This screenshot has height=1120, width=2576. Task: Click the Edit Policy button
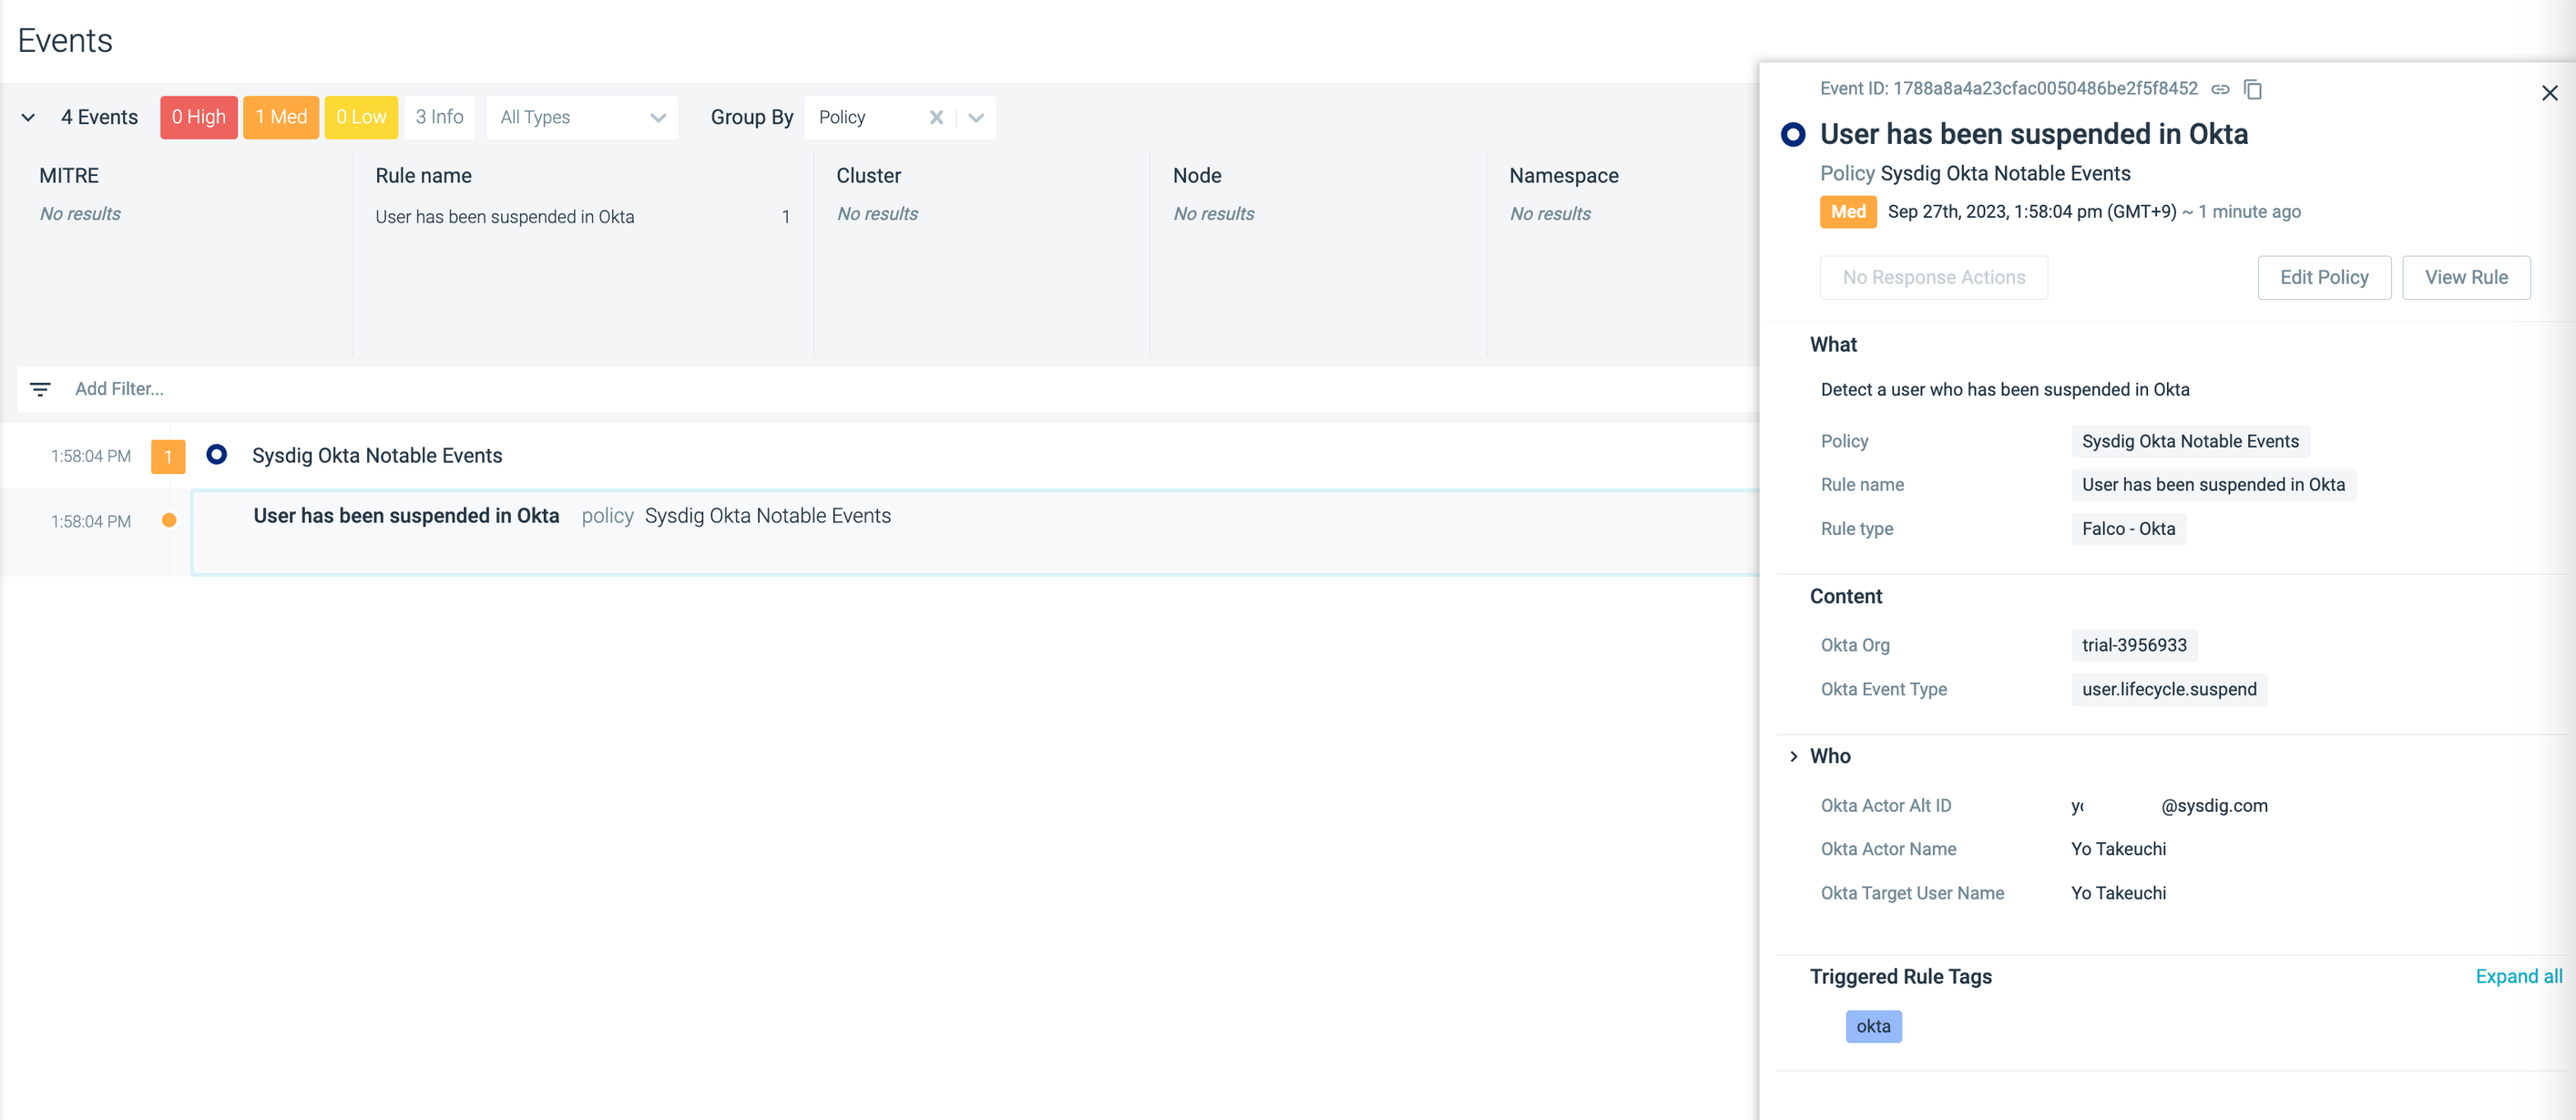[2324, 277]
